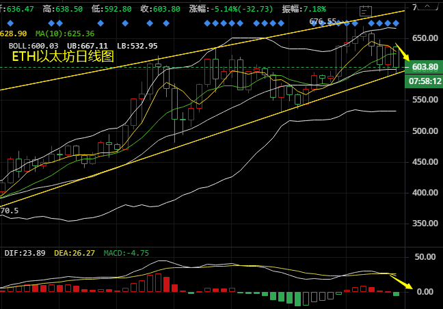Click the countdown timer 07:58:12
This screenshot has height=309, width=443.
[425, 81]
